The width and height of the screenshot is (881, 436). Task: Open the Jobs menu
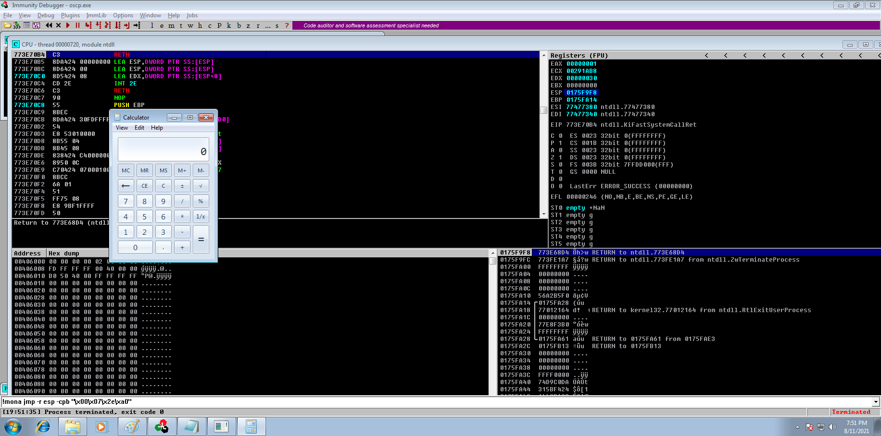pyautogui.click(x=192, y=15)
